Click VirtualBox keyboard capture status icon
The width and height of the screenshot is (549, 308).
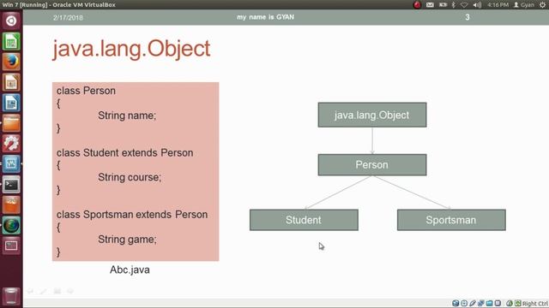pyautogui.click(x=517, y=303)
